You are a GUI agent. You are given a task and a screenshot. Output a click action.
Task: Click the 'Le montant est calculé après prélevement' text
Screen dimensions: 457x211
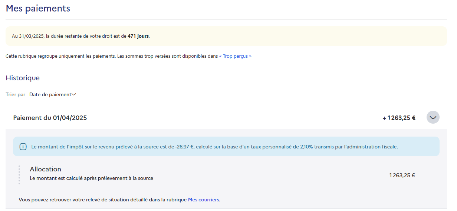tap(92, 178)
